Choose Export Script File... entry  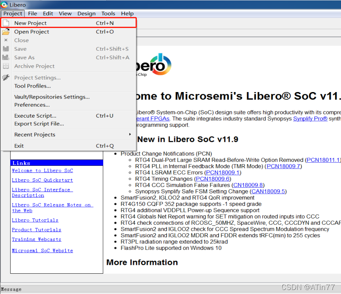(x=69, y=124)
